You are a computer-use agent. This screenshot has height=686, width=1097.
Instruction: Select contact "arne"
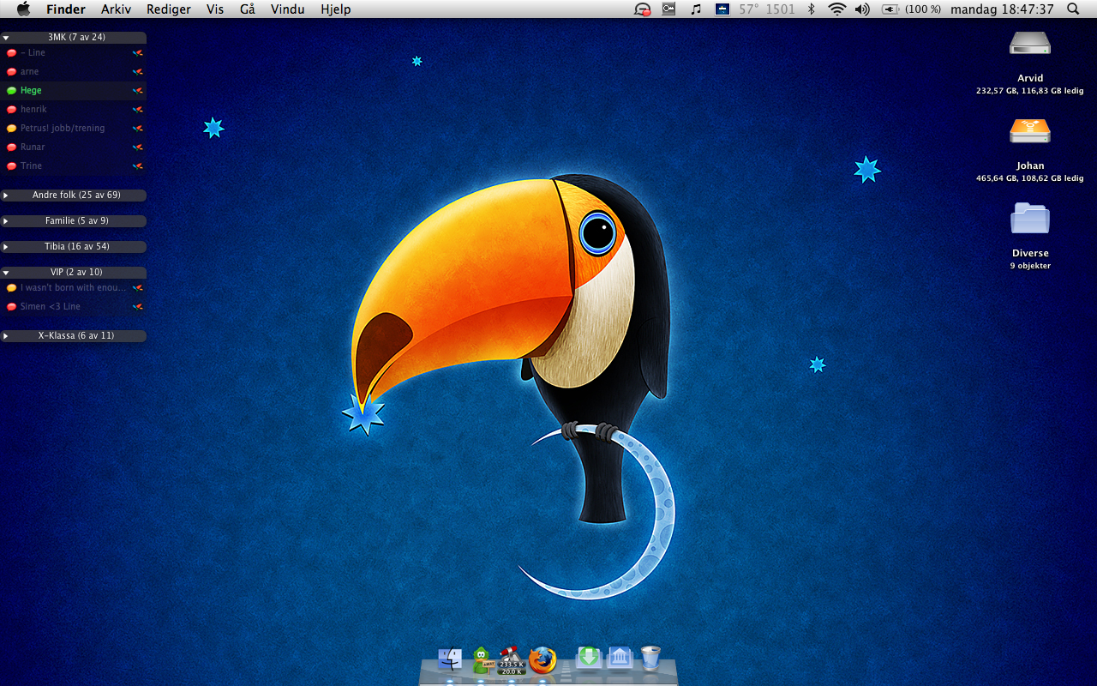coord(73,71)
